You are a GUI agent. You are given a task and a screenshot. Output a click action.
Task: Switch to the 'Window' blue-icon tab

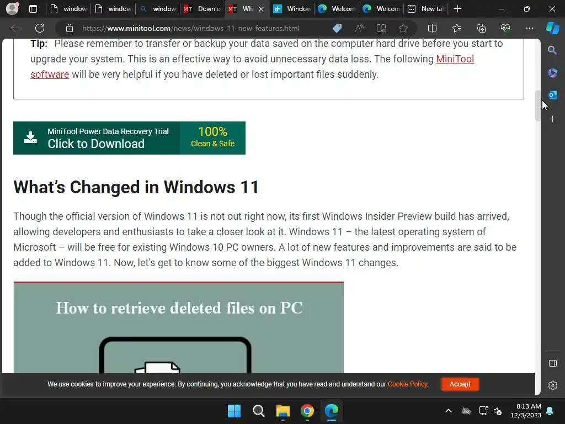pos(292,9)
